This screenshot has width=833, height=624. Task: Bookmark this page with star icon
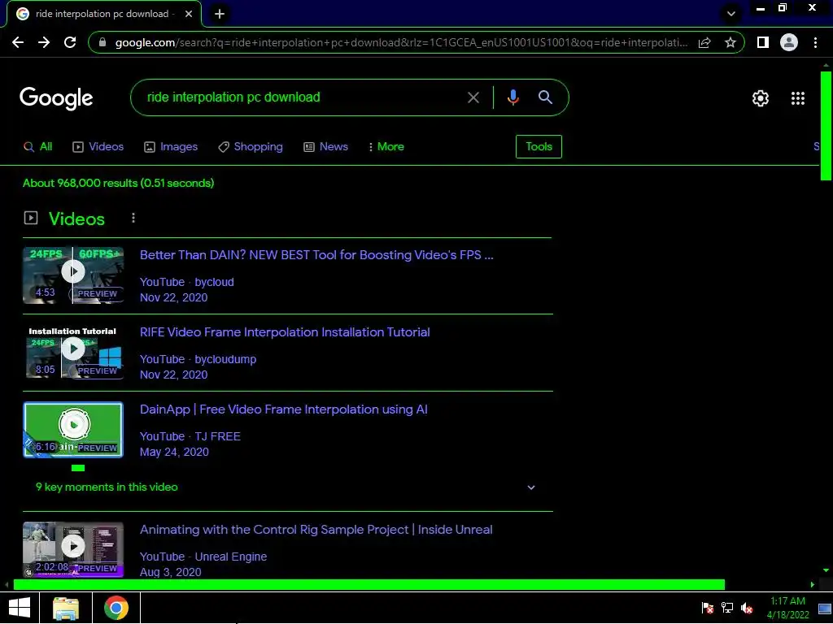tap(731, 42)
